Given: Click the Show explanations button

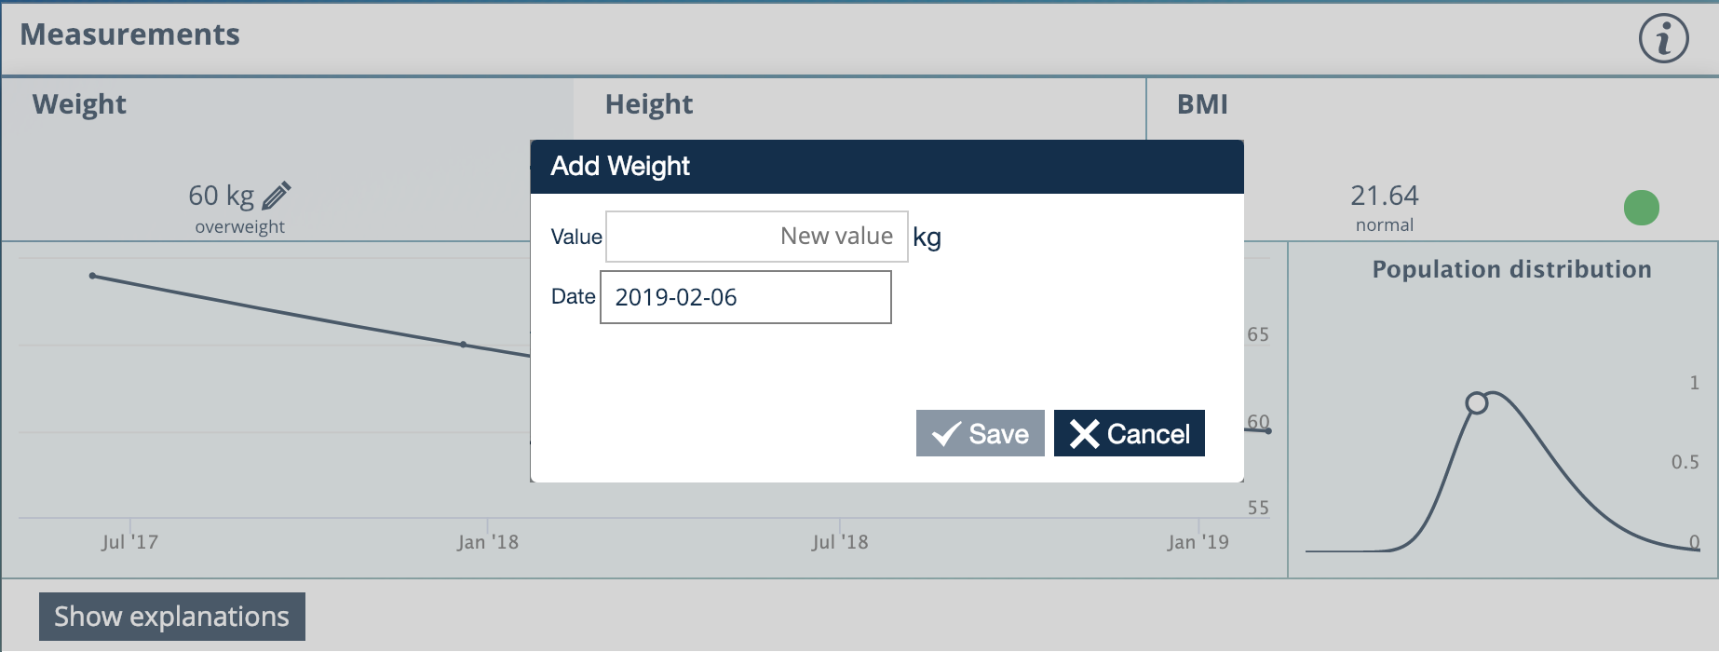Looking at the screenshot, I should (x=171, y=616).
